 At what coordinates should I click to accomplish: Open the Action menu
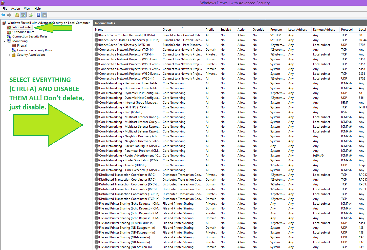(15, 9)
